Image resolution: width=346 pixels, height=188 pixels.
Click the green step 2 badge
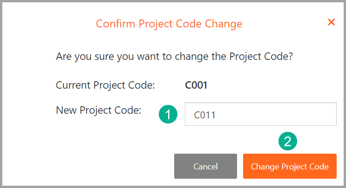(287, 141)
